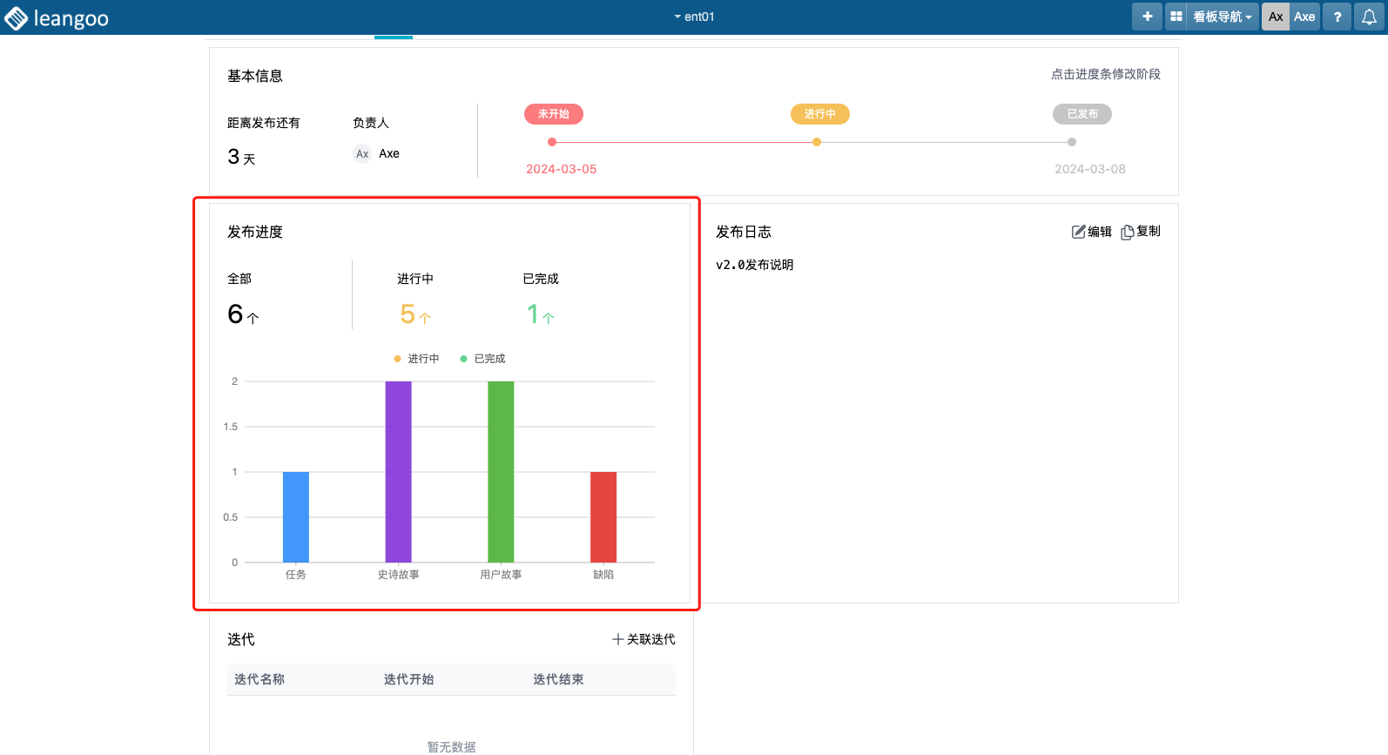The height and width of the screenshot is (755, 1388).
Task: Open the board grid icon in header
Action: (1176, 17)
